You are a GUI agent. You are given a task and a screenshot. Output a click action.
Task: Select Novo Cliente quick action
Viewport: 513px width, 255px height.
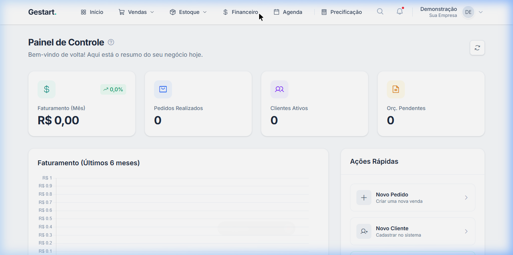[413, 231]
